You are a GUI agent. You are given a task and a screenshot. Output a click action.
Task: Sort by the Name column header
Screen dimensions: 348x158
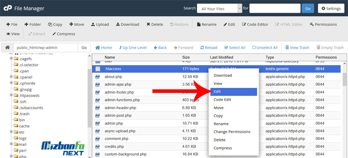tap(110, 57)
